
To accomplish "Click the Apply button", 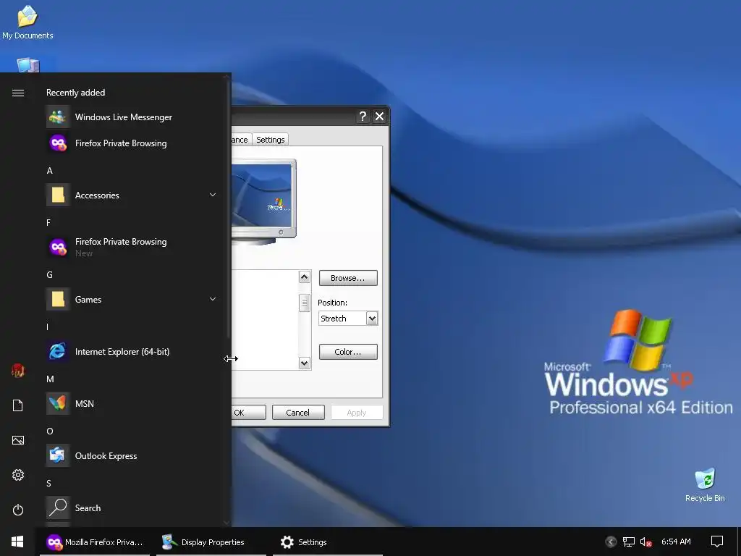I will click(x=357, y=412).
